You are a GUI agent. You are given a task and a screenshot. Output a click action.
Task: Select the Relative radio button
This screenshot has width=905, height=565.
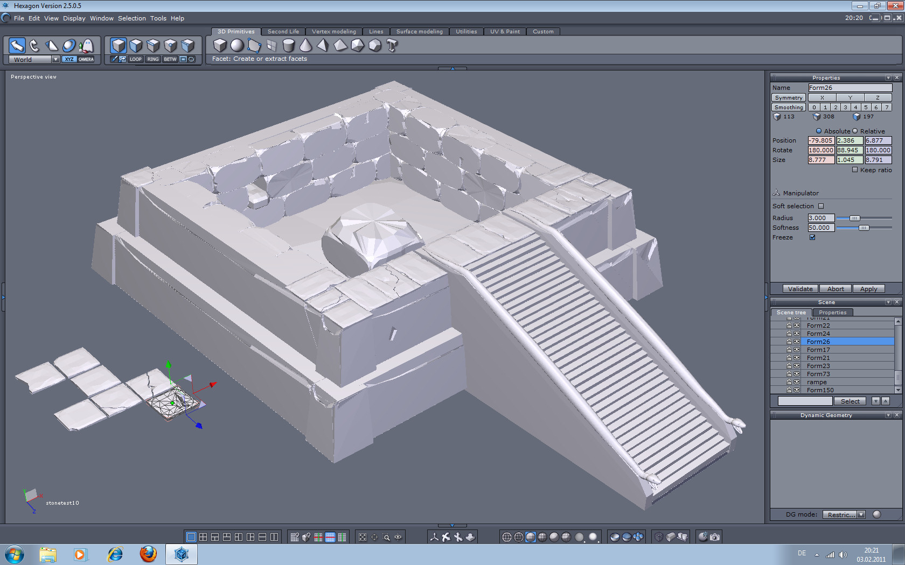click(855, 131)
